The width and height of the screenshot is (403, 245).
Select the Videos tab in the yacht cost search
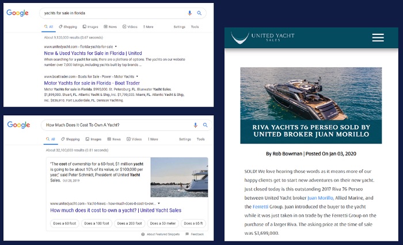pos(134,139)
